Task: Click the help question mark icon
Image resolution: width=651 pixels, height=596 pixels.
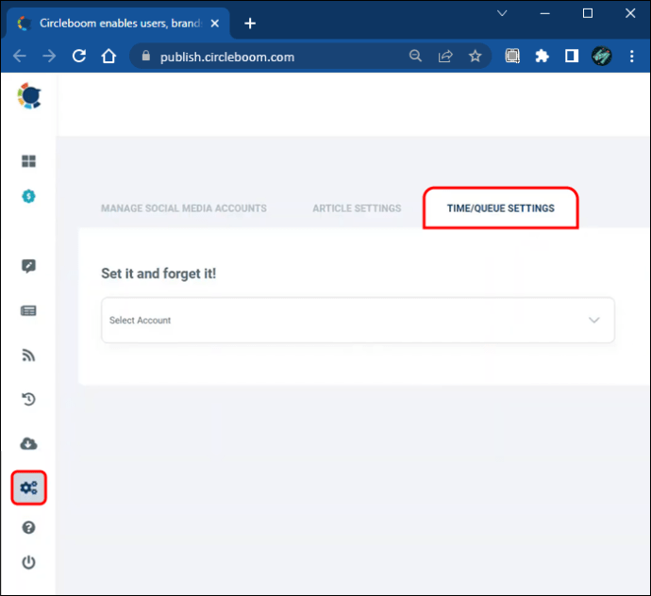Action: click(28, 527)
